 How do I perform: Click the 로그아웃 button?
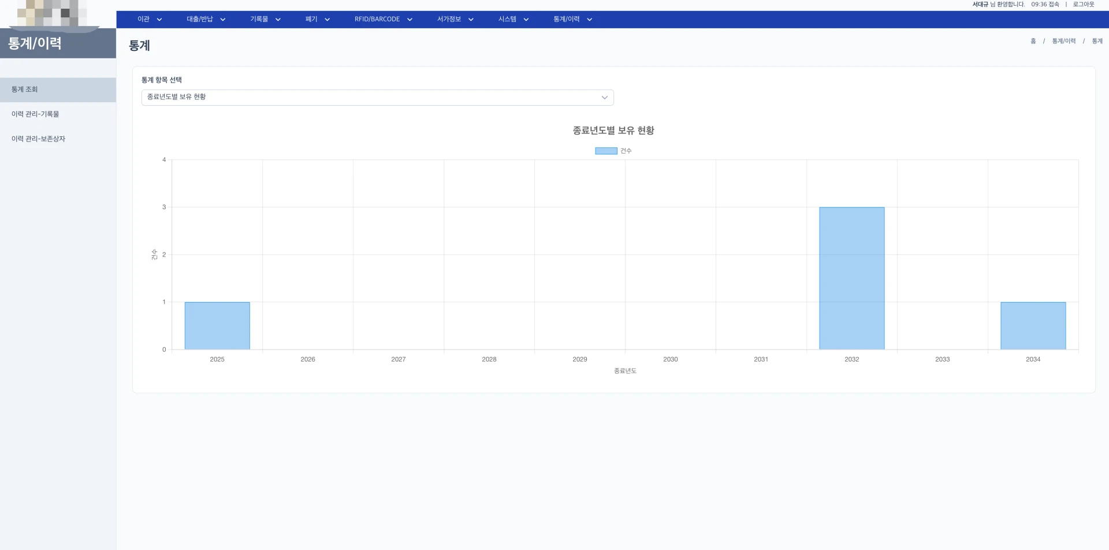pos(1083,5)
